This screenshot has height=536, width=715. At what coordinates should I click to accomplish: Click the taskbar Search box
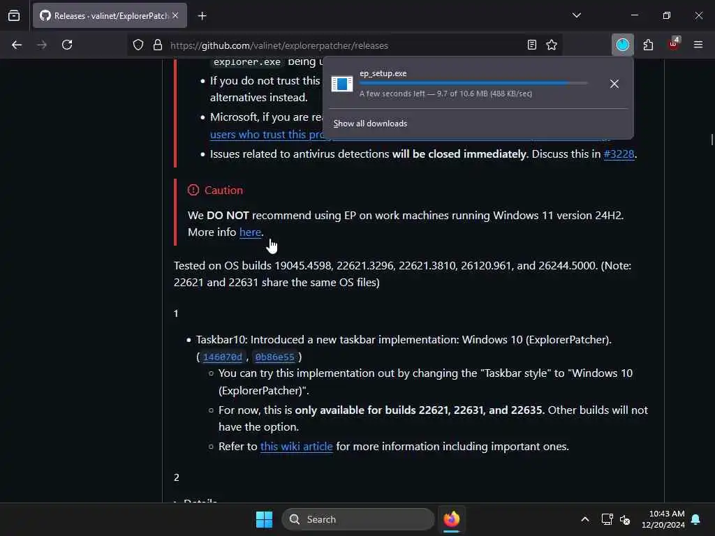[358, 519]
